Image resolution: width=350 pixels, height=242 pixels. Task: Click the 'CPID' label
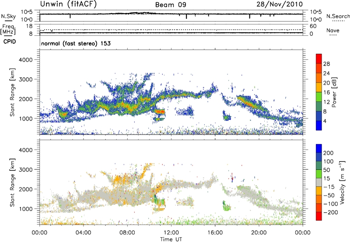(10, 41)
